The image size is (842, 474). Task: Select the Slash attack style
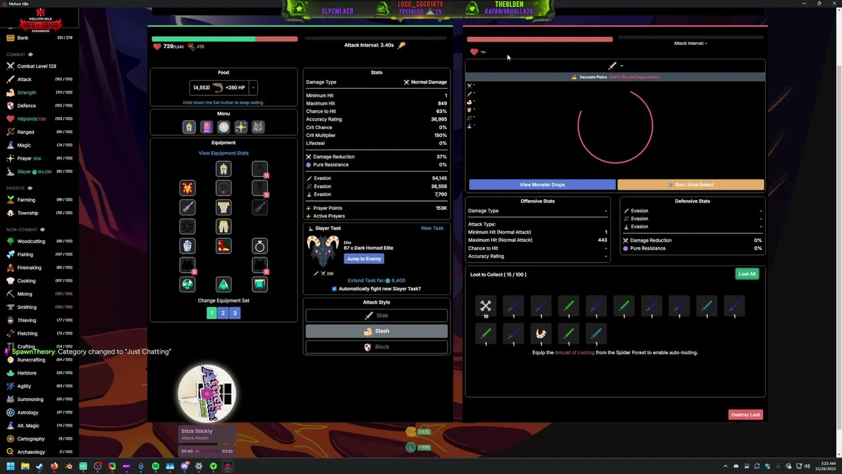[376, 331]
